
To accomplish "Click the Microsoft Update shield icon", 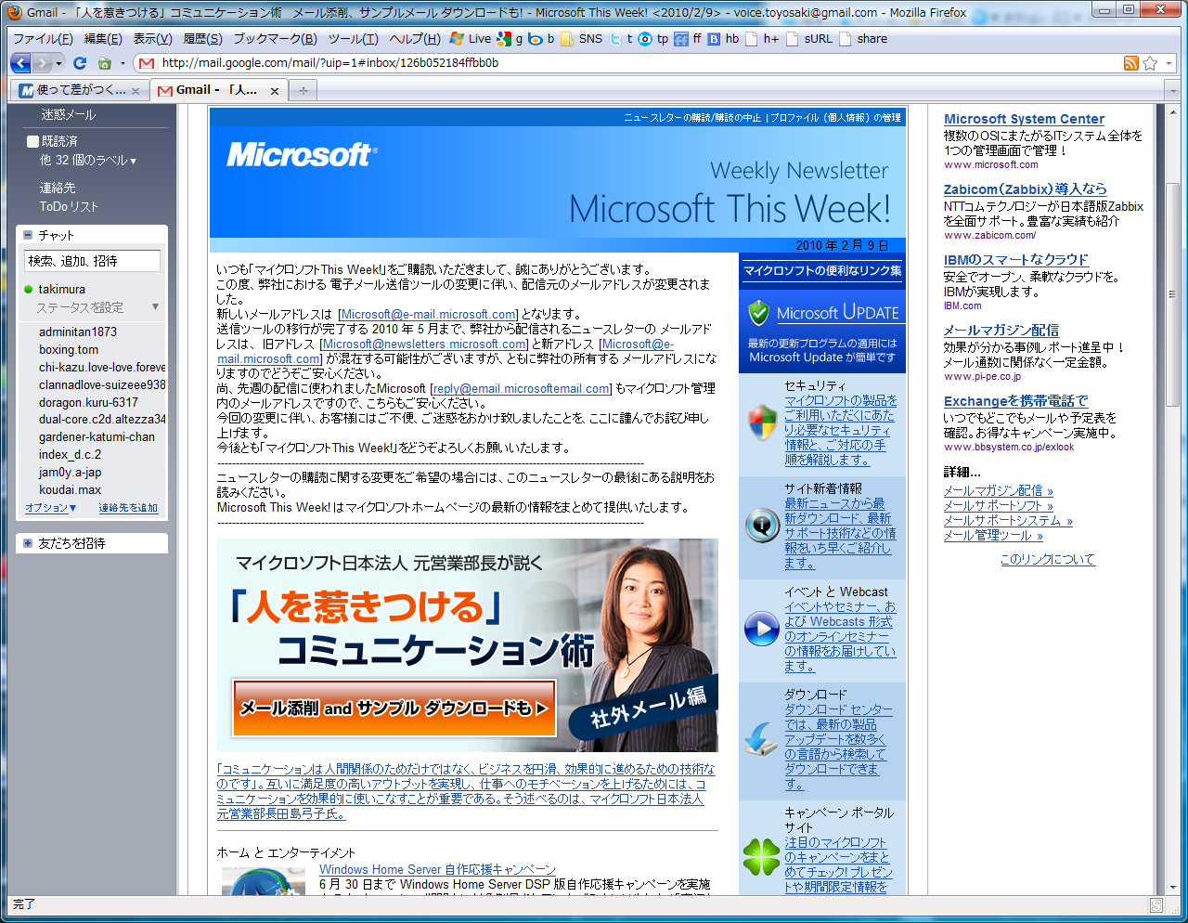I will coord(759,313).
